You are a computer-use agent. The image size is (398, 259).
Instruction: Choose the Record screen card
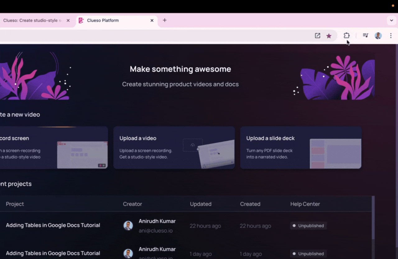click(54, 148)
